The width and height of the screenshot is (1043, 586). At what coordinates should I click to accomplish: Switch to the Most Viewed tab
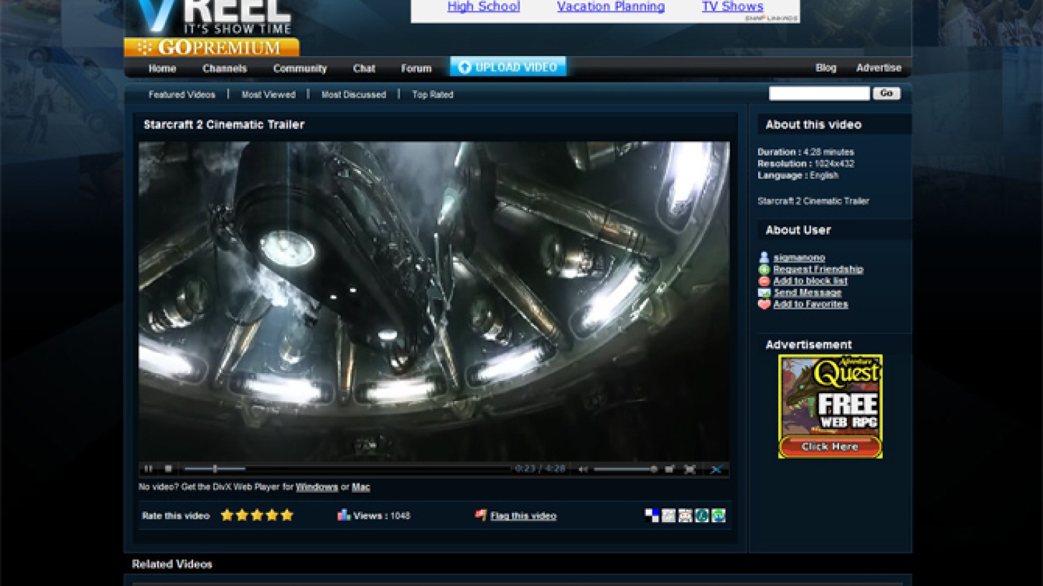pos(269,94)
